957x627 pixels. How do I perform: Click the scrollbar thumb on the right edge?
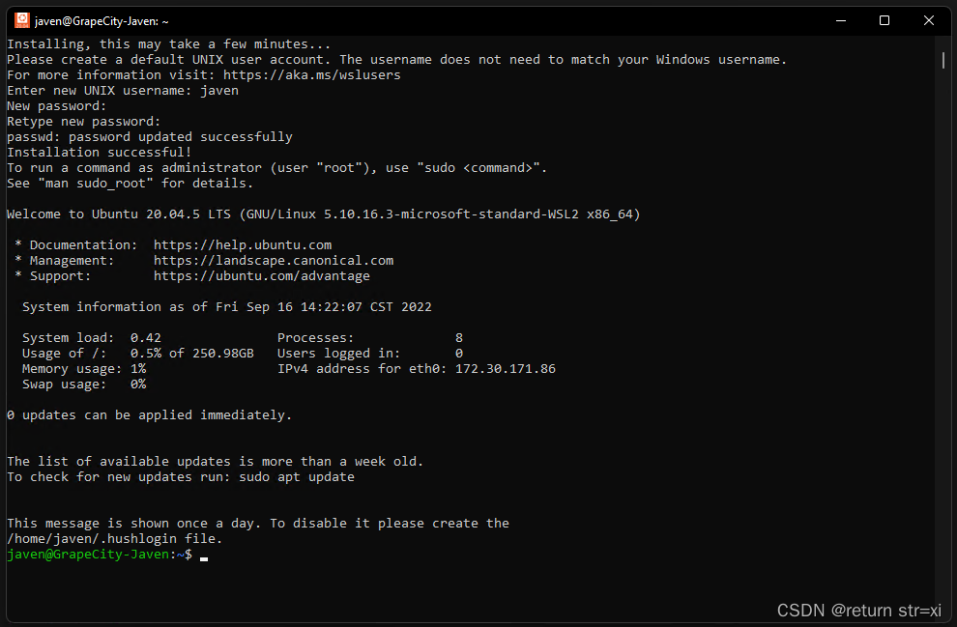pyautogui.click(x=942, y=60)
